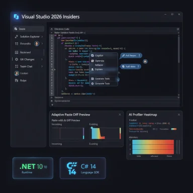Click the lock icon in the editor tab header
The height and width of the screenshot is (193, 193).
tap(52, 29)
